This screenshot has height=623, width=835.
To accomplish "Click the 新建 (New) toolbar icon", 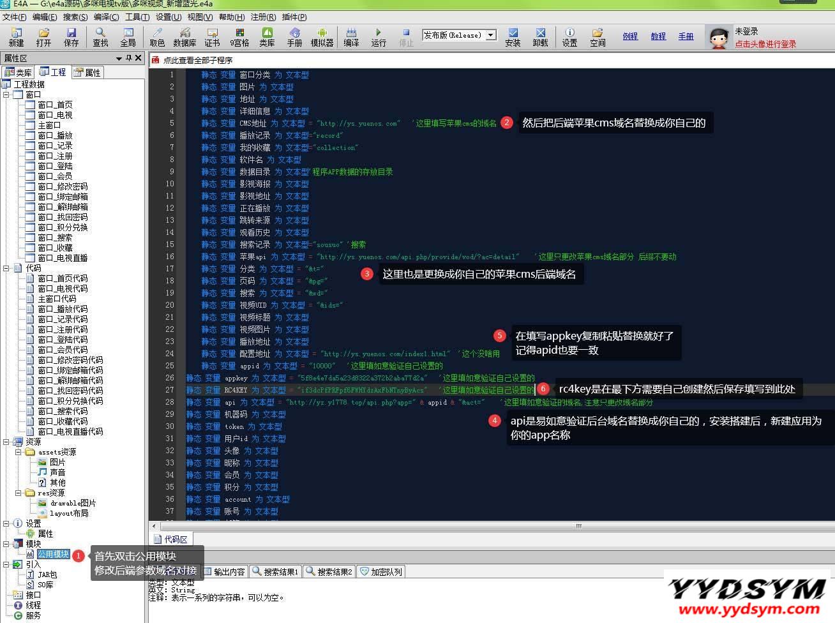I will pyautogui.click(x=16, y=37).
